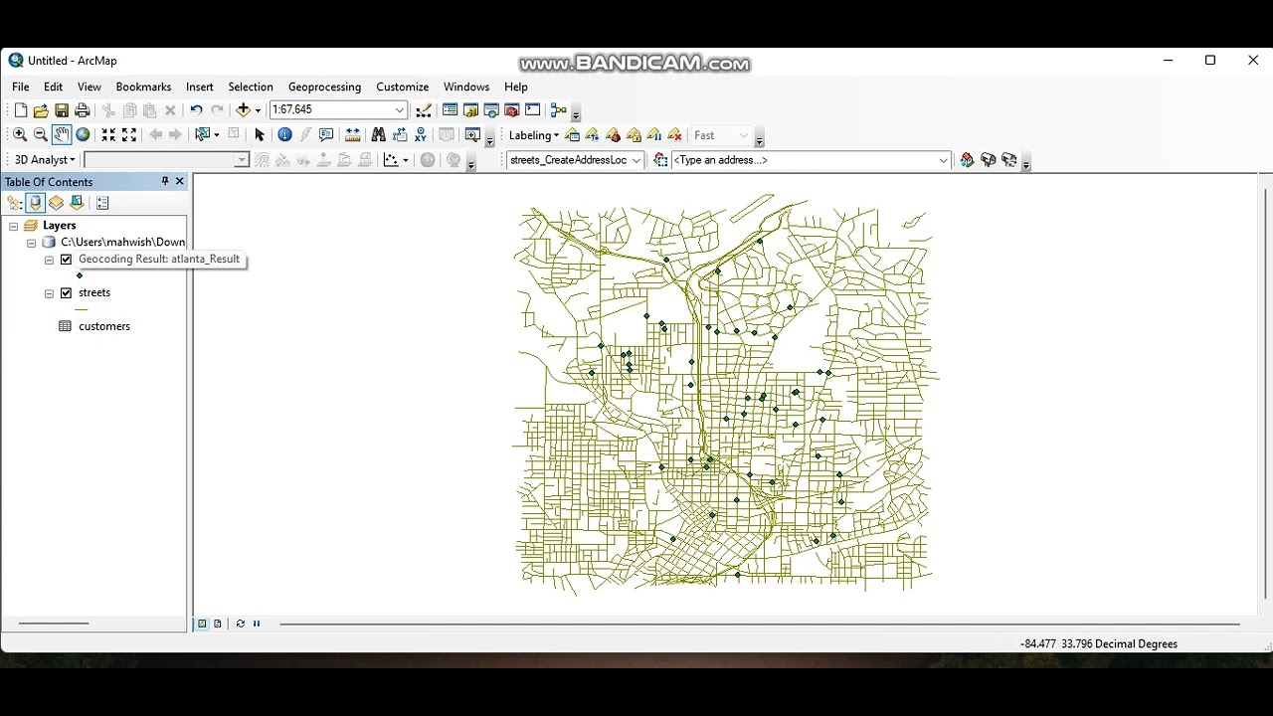1273x716 pixels.
Task: Click the Full Extent globe icon
Action: coord(84,135)
